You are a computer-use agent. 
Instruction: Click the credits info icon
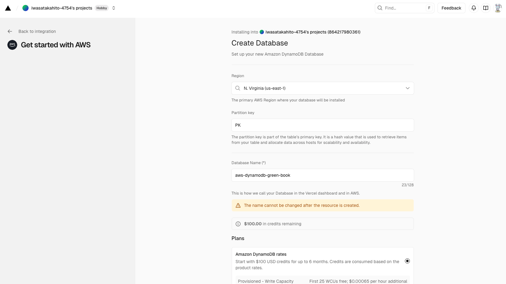click(x=238, y=224)
